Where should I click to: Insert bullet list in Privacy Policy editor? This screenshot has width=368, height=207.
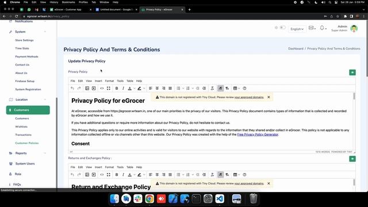pyautogui.click(x=178, y=88)
